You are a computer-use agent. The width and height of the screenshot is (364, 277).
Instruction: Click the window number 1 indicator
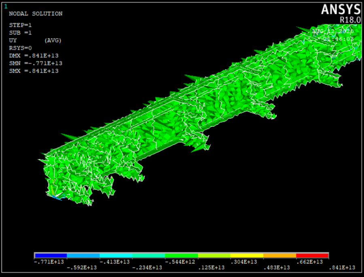(x=6, y=6)
